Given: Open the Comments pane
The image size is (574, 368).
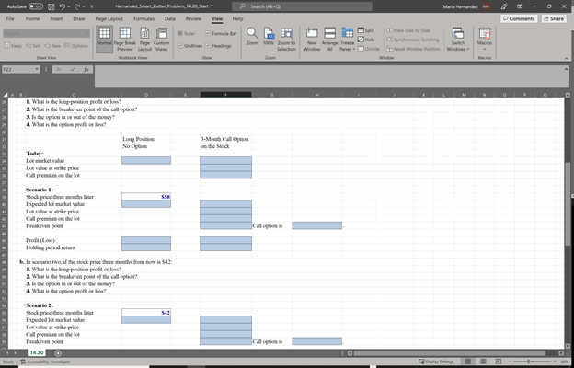Looking at the screenshot, I should (x=519, y=18).
